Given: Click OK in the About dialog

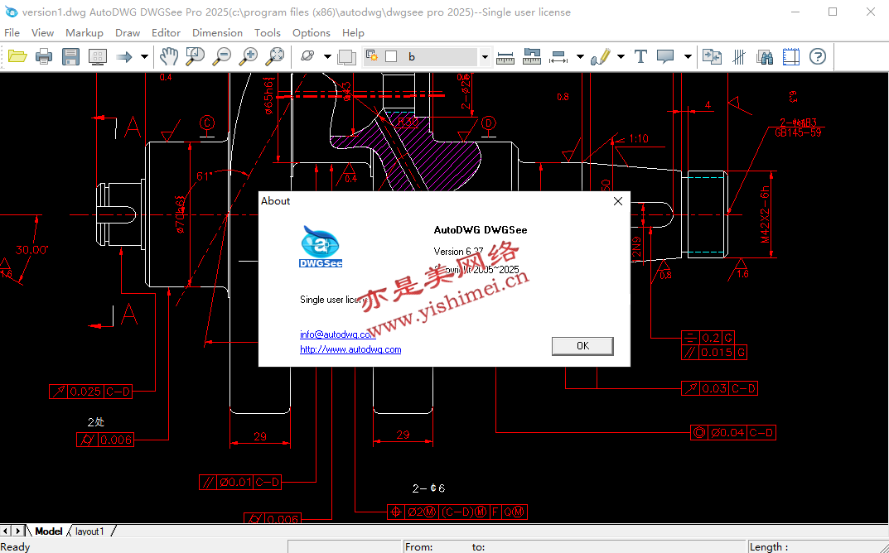Looking at the screenshot, I should pos(582,346).
